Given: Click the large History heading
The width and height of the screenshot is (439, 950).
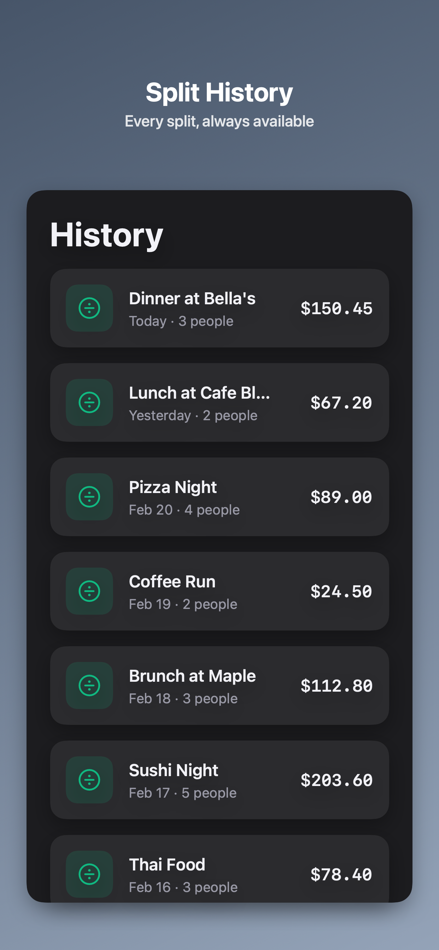Looking at the screenshot, I should [x=107, y=235].
